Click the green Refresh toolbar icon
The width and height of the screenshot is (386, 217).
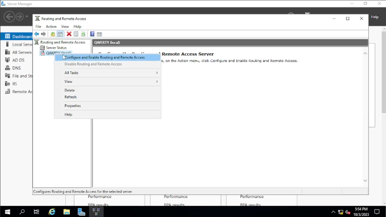(x=83, y=34)
